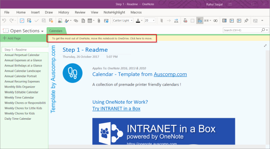270x149 pixels.
Task: Click the grayed checkbox-with-x toolbar icon
Action: (x=44, y=21)
